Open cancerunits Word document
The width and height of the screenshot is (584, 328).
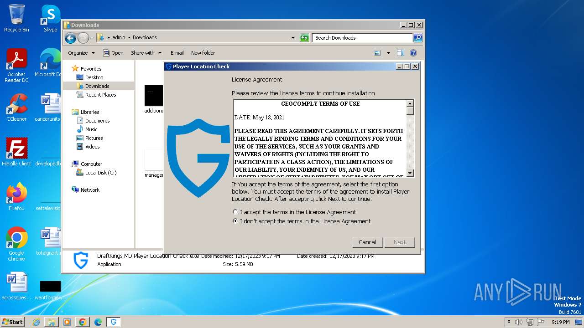[x=47, y=108]
